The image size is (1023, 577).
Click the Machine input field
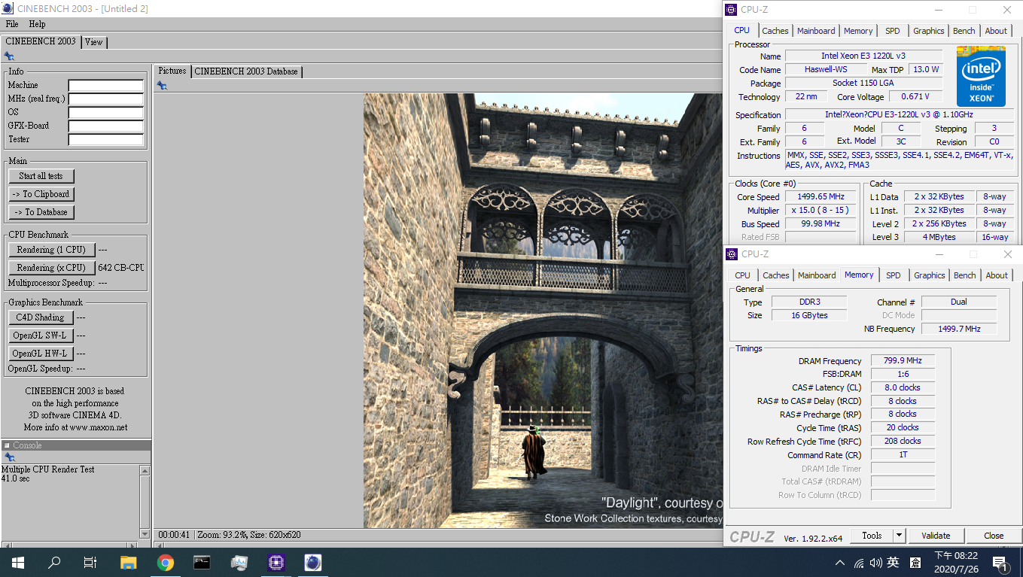[x=106, y=85]
